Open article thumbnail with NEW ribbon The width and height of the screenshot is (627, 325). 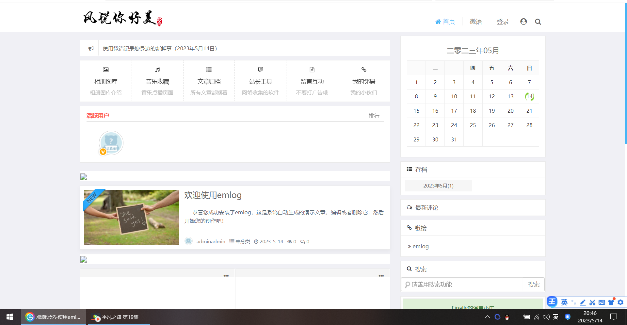pos(132,218)
